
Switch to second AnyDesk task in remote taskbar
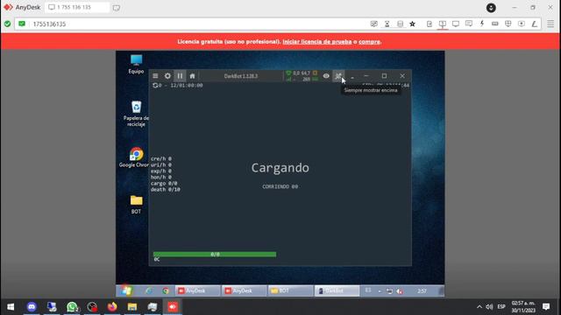pyautogui.click(x=244, y=290)
